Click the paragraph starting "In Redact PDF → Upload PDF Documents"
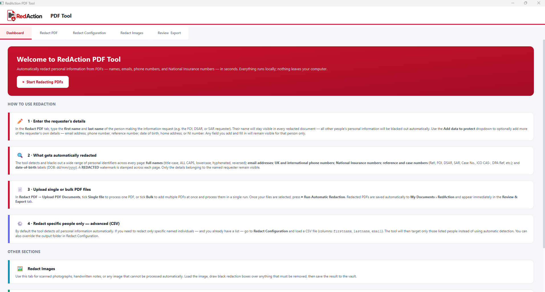This screenshot has width=545, height=292. pyautogui.click(x=267, y=199)
